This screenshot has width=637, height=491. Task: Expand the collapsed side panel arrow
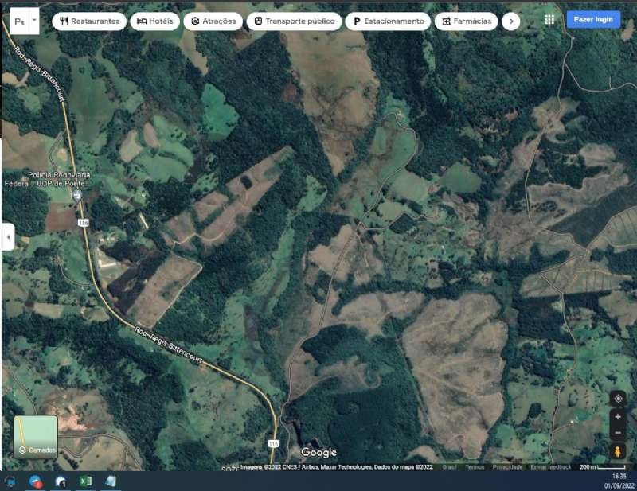[8, 236]
